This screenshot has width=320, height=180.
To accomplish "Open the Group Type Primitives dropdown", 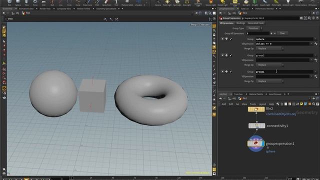I will (x=254, y=28).
